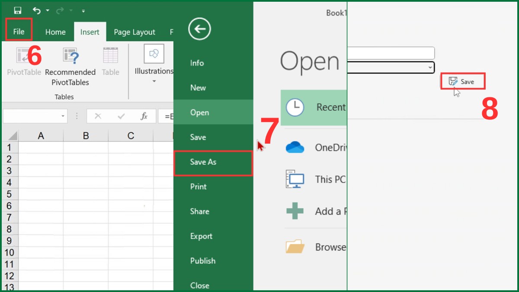Click the This PC icon
Viewport: 519px width, 292px height.
[295, 179]
